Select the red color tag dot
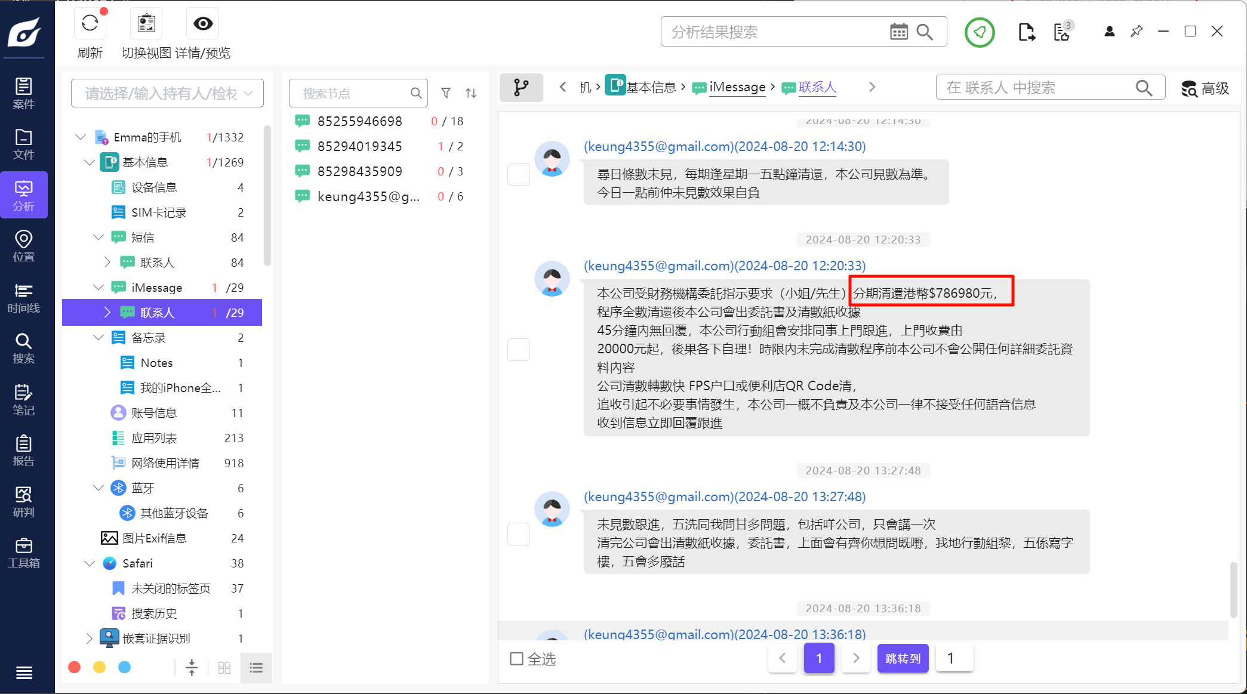 tap(75, 667)
